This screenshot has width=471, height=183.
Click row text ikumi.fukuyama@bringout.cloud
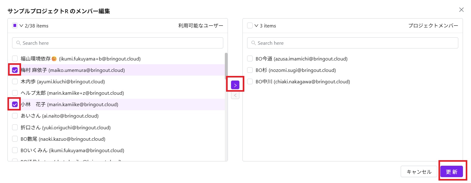tap(86, 150)
